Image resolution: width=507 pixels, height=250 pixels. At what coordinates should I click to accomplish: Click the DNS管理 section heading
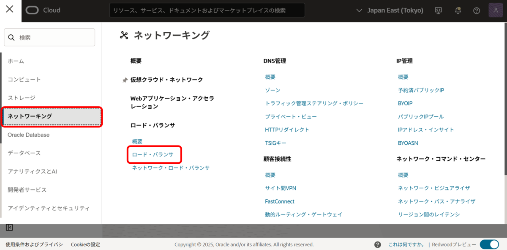click(275, 61)
